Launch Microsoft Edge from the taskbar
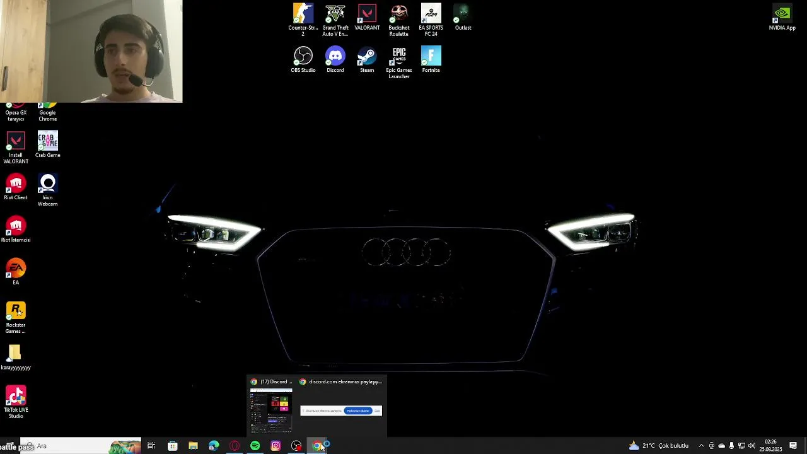The height and width of the screenshot is (454, 807). [x=214, y=446]
